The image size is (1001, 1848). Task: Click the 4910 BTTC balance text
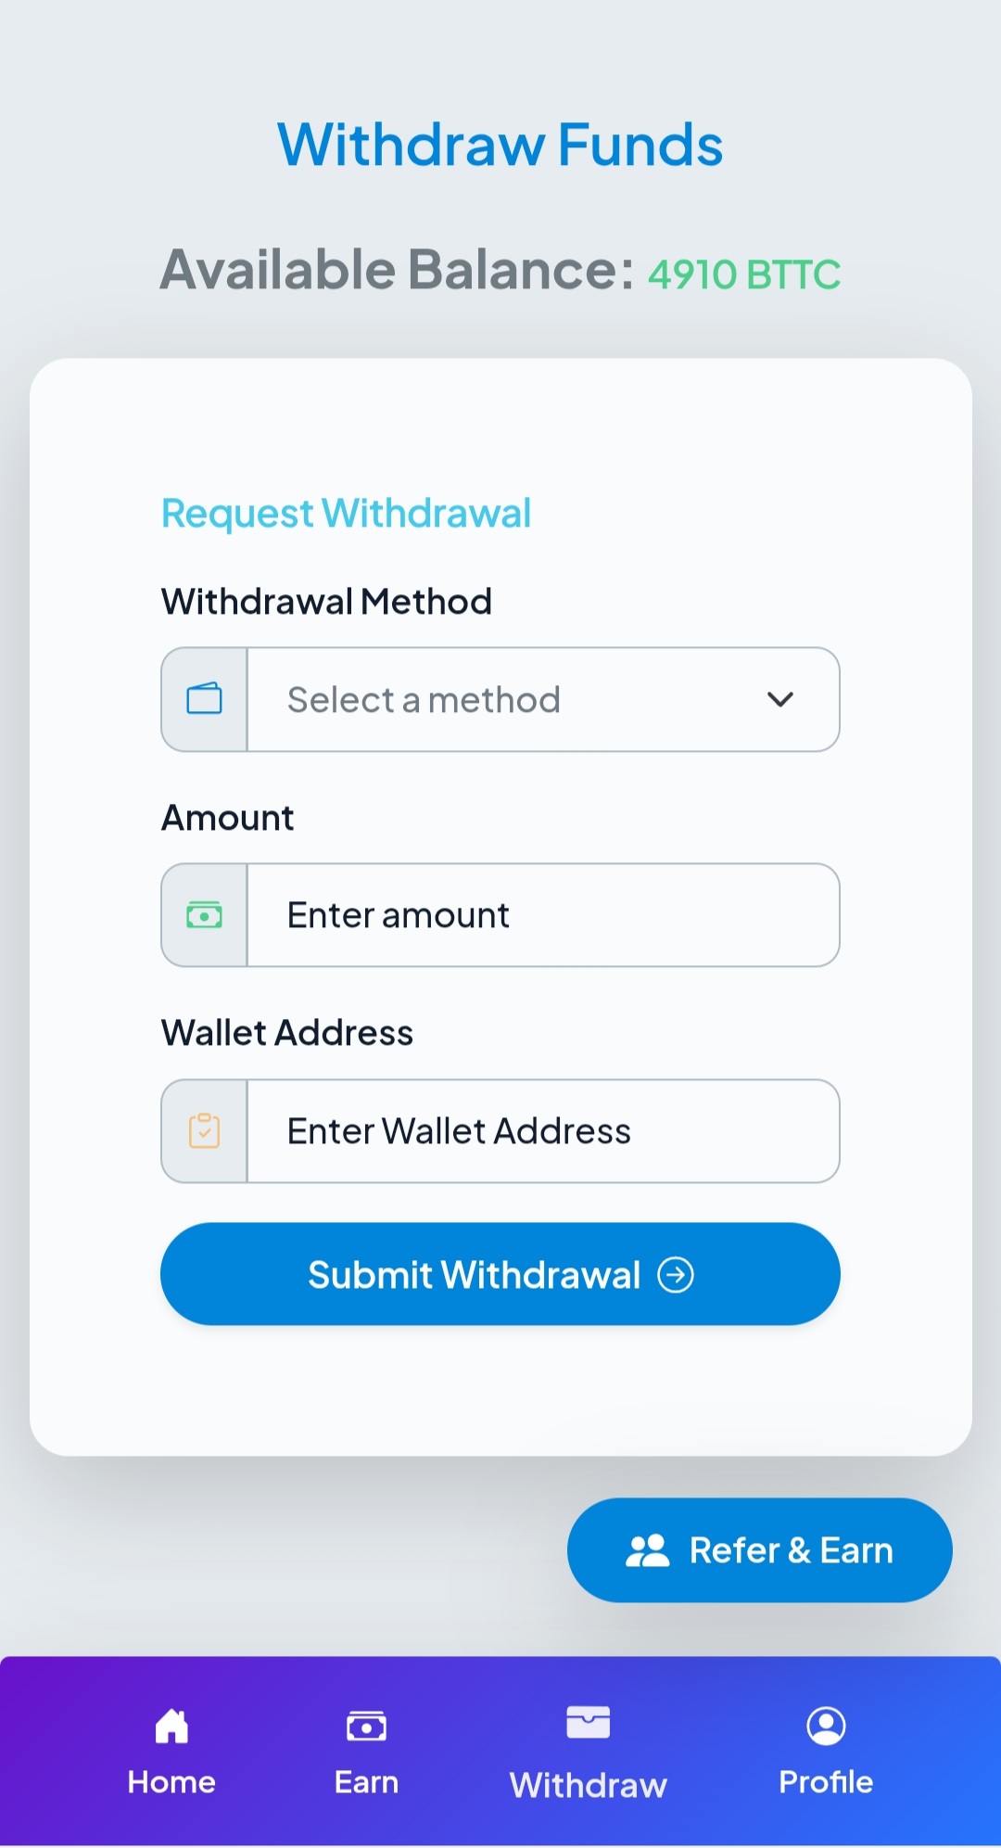coord(743,274)
